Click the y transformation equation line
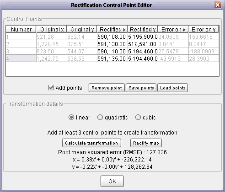This screenshot has height=192, width=225. [x=112, y=167]
